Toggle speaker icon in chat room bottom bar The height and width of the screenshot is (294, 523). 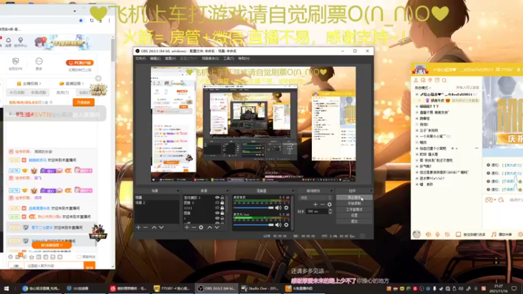click(x=428, y=235)
